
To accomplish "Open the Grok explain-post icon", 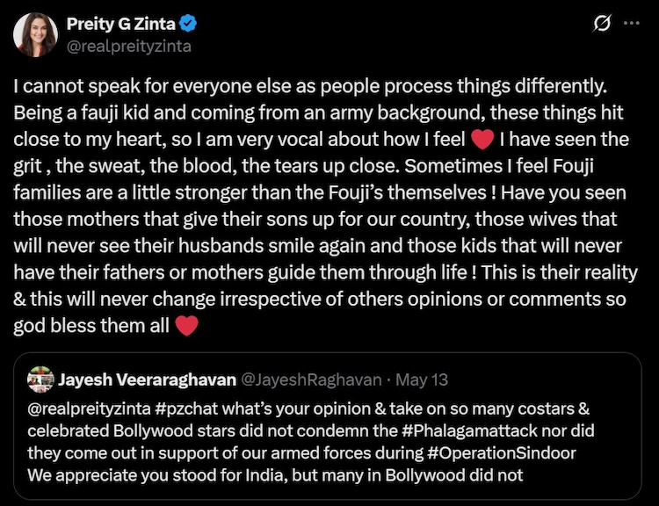I will click(x=602, y=23).
